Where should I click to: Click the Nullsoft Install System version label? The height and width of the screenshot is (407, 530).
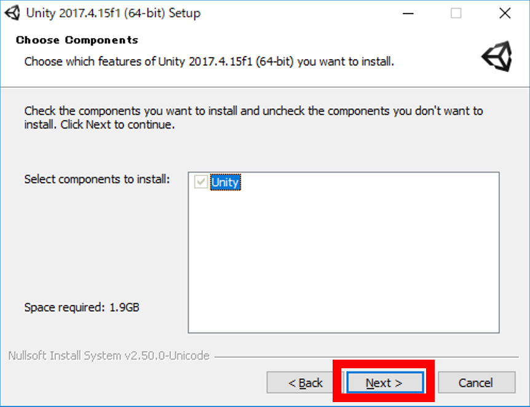point(109,356)
